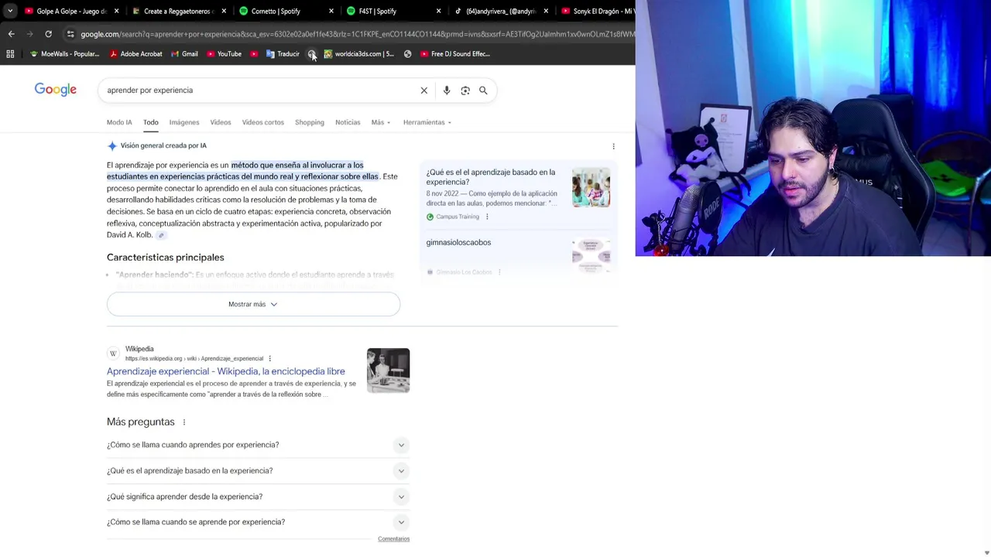Image resolution: width=991 pixels, height=557 pixels.
Task: Focus the browser address bar URL
Action: point(356,34)
